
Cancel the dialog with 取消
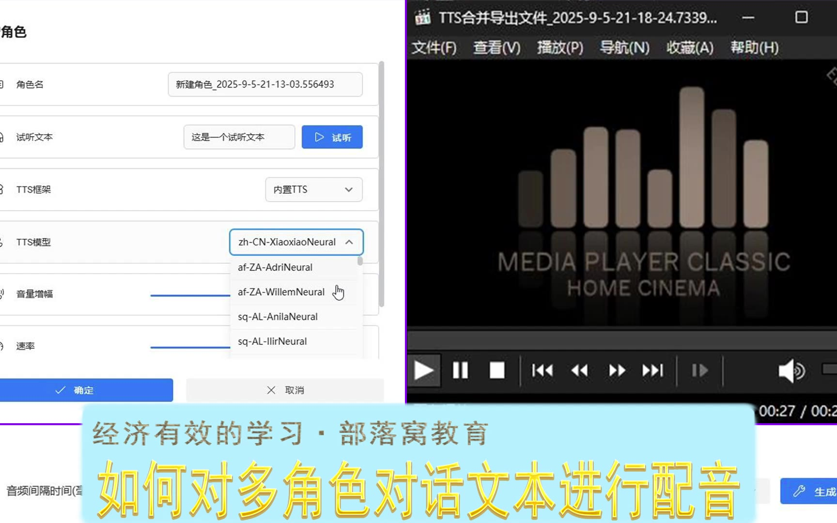tap(285, 390)
